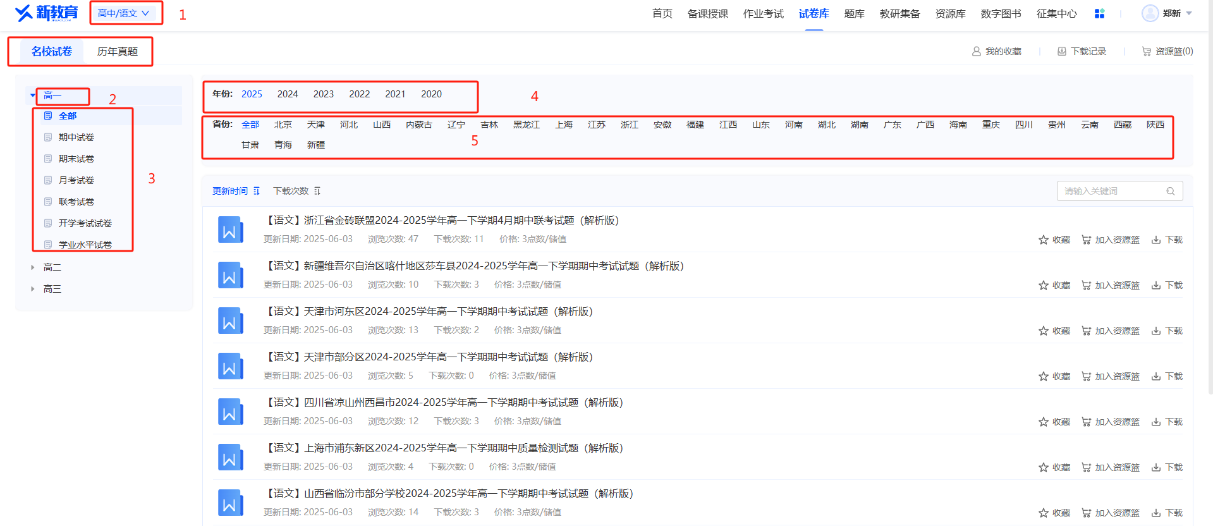Screen dimensions: 1213x526
Task: Select 期中试卷 in the tree
Action: (x=76, y=137)
